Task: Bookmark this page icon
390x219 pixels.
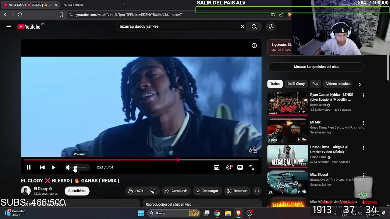Action: tap(61, 15)
